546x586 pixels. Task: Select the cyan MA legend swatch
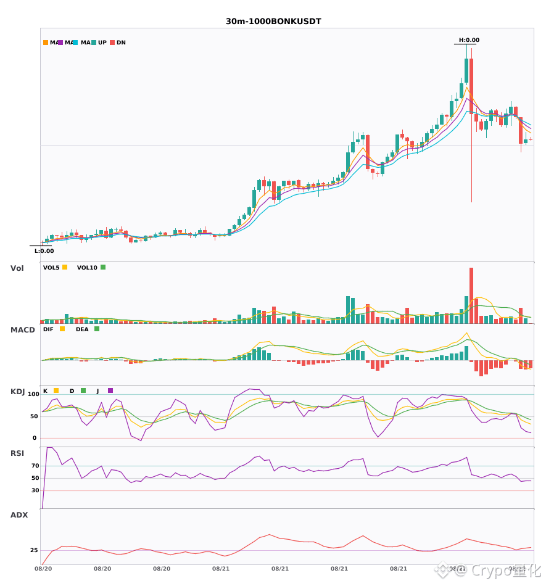point(75,43)
